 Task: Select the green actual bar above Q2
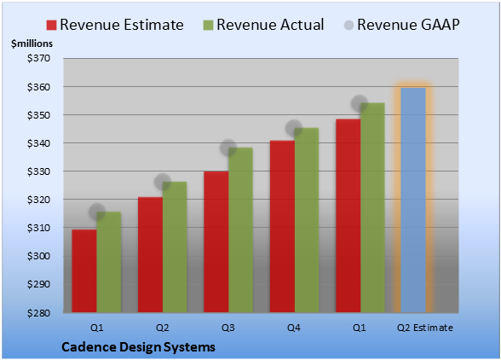click(x=175, y=247)
